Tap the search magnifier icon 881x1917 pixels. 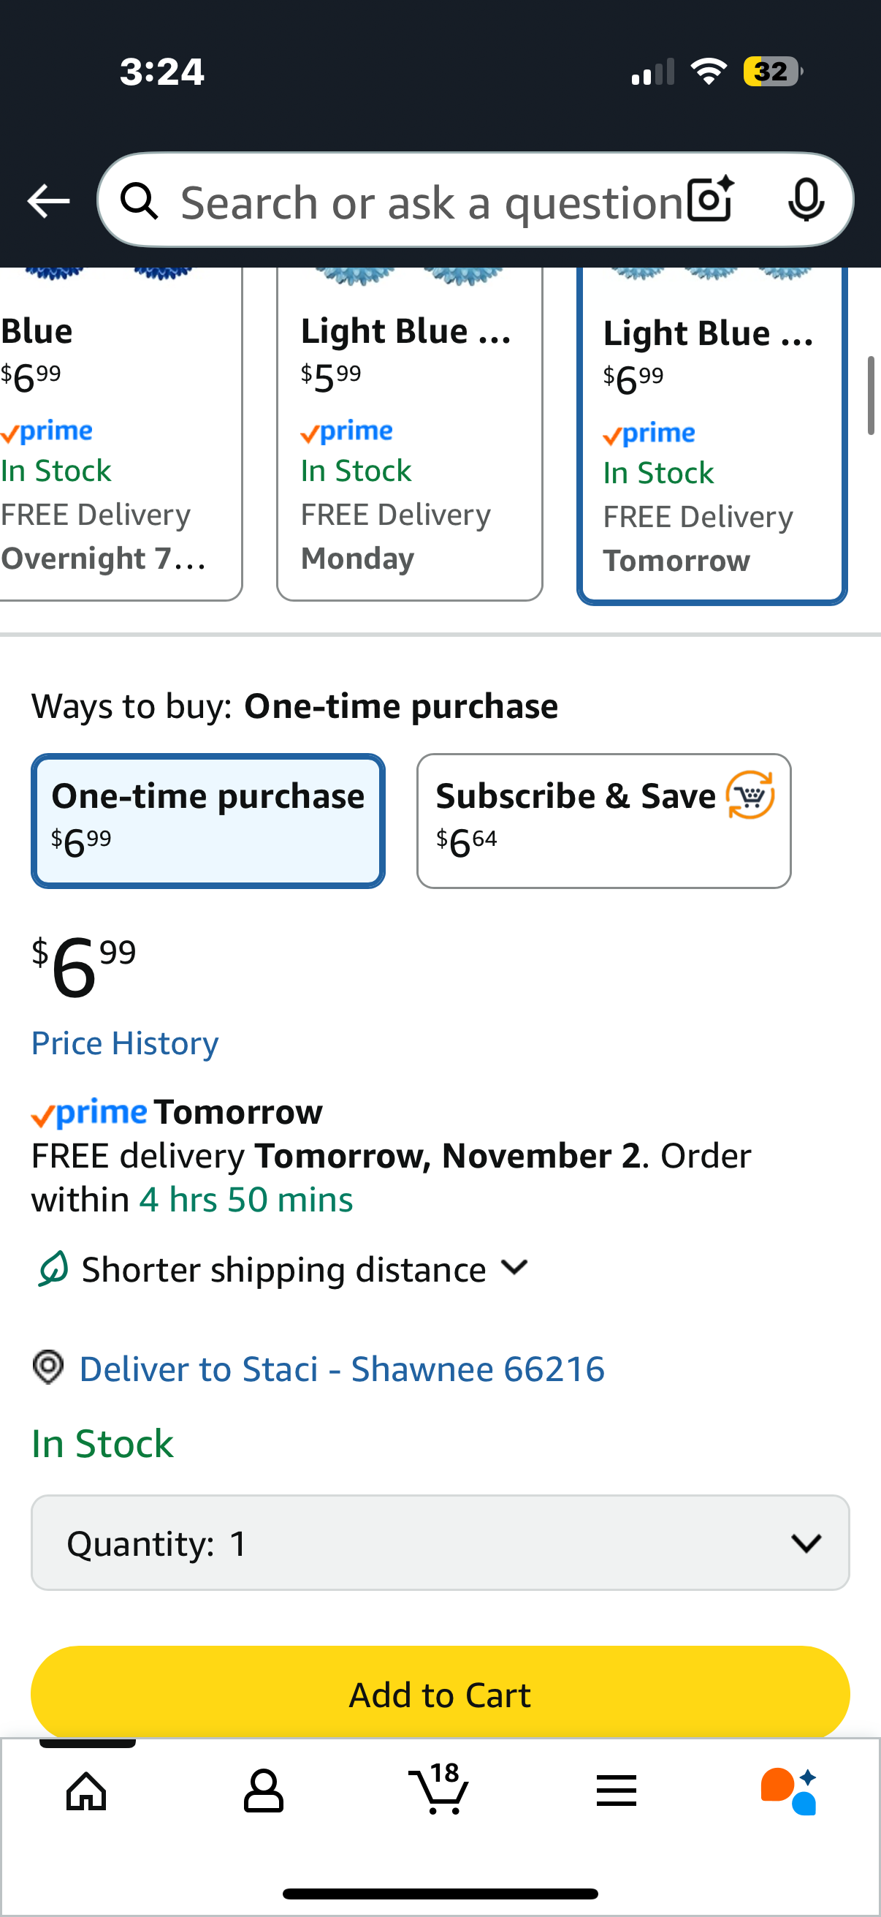[139, 202]
